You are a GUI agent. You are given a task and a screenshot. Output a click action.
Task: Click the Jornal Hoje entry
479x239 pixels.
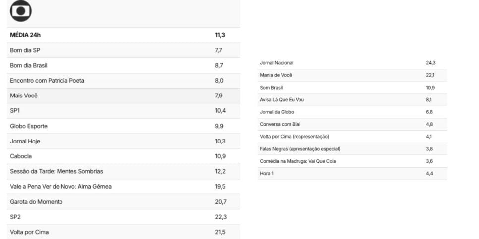tap(123, 141)
